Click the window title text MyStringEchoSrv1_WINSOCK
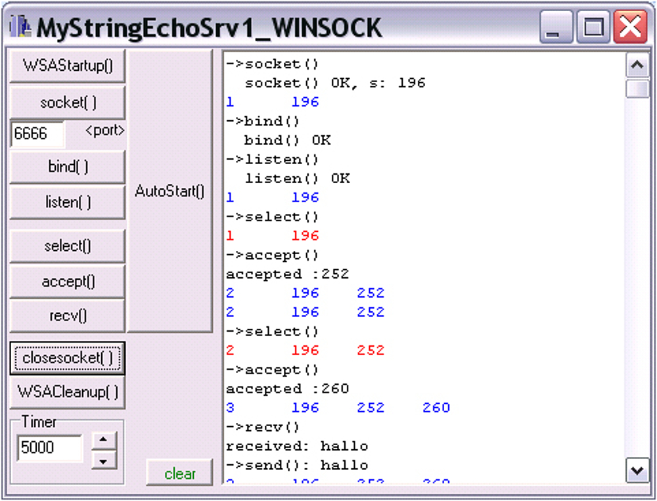 209,28
